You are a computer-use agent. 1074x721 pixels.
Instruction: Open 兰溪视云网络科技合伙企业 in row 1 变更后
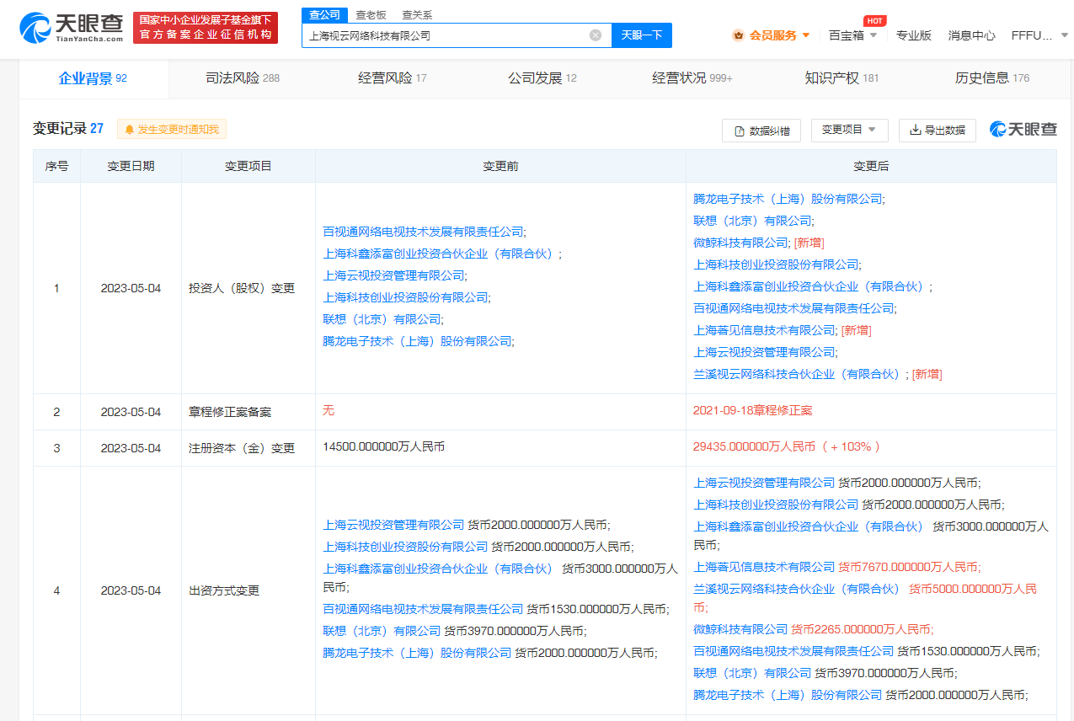[799, 374]
